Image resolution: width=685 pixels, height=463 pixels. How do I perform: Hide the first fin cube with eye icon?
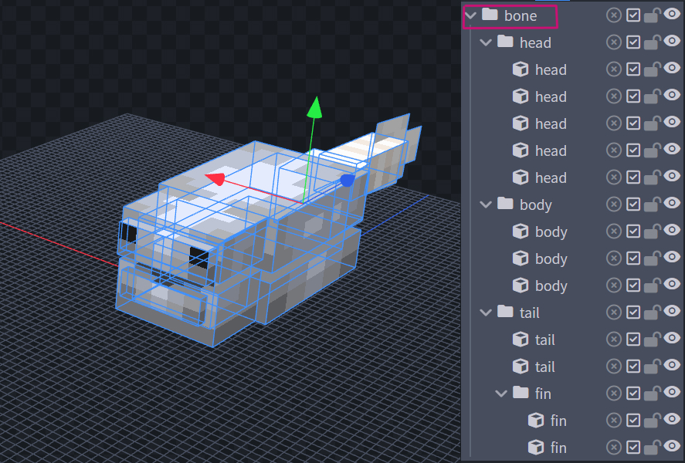tap(672, 419)
